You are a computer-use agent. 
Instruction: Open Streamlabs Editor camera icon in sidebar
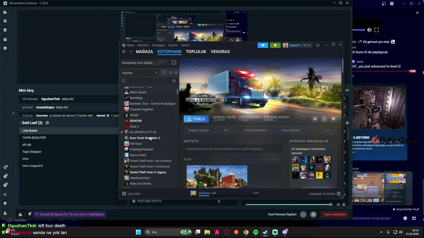pos(5,12)
